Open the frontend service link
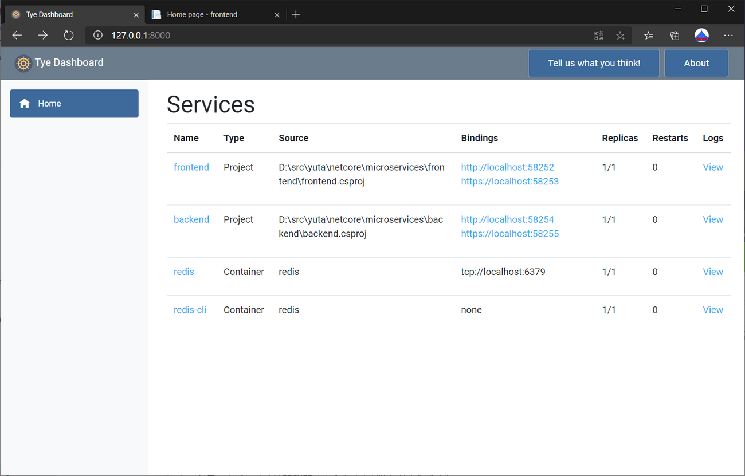 tap(191, 167)
